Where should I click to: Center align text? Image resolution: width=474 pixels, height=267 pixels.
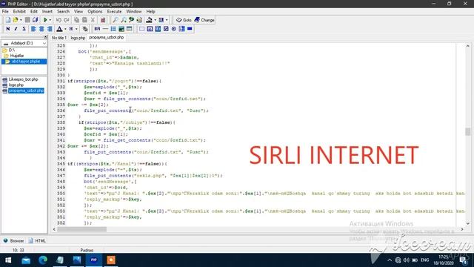pos(41,29)
